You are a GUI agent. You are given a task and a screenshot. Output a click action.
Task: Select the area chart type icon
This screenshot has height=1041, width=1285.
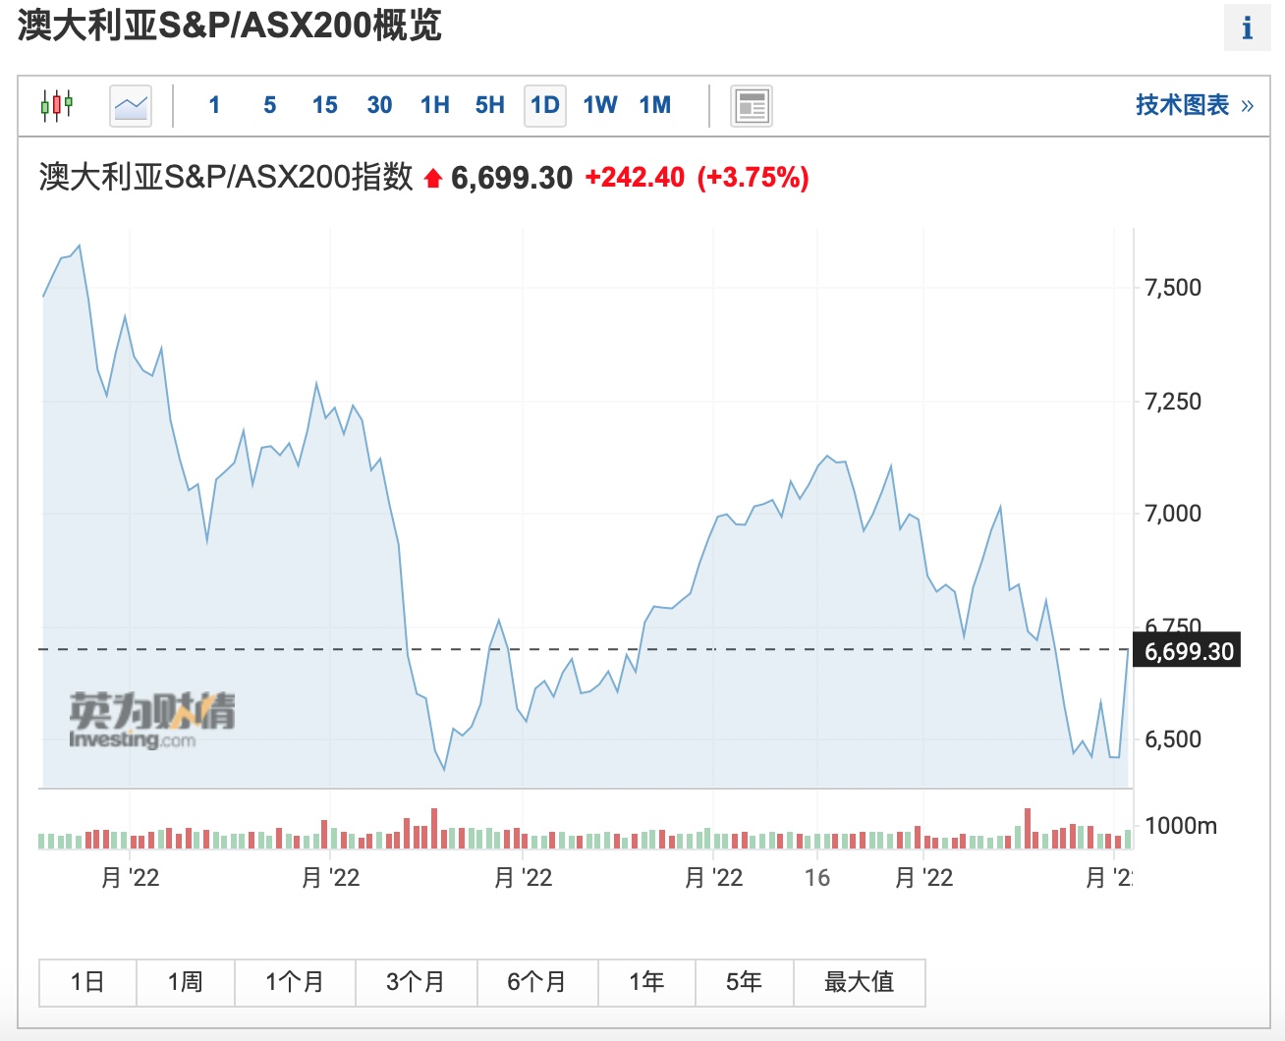(x=131, y=105)
